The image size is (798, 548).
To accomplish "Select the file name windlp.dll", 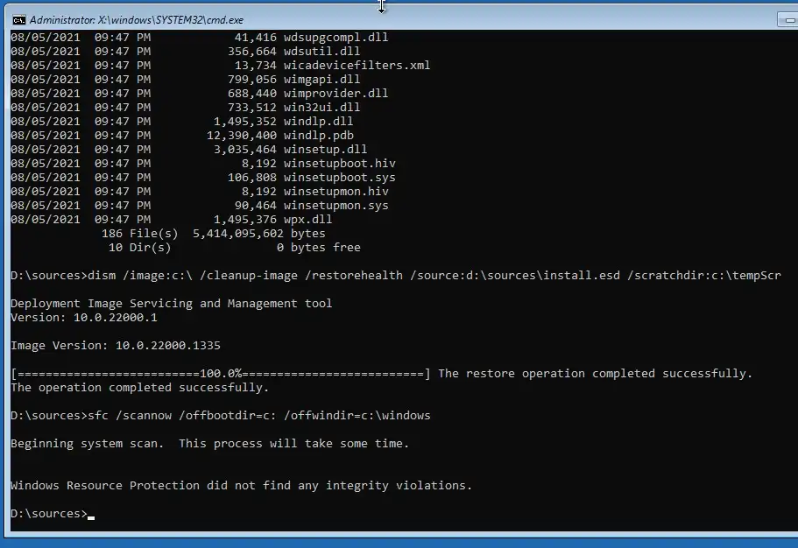I will (318, 121).
